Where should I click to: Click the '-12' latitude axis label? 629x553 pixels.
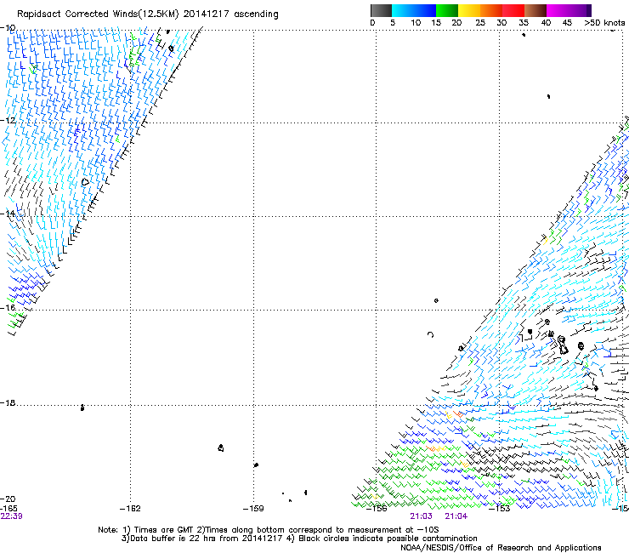(x=8, y=120)
